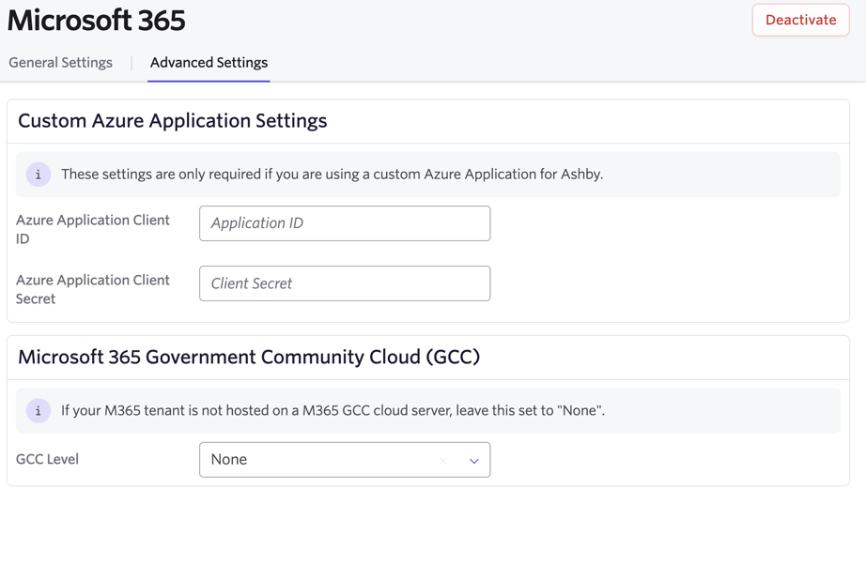866x565 pixels.
Task: Clear the GCC Level selection
Action: [x=443, y=460]
